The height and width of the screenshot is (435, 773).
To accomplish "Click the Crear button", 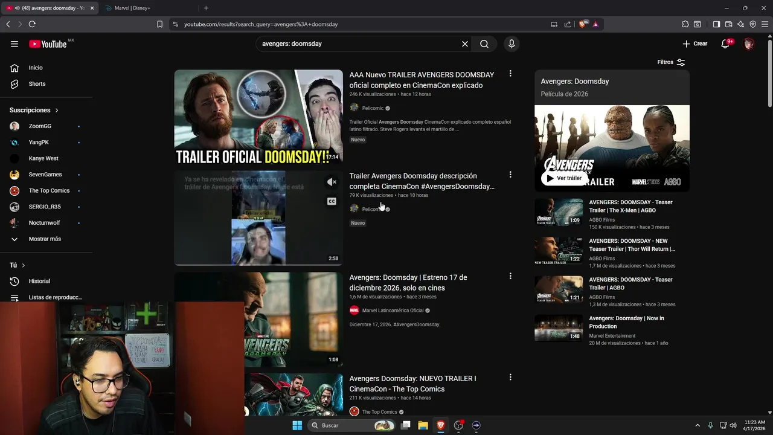I will click(x=695, y=43).
